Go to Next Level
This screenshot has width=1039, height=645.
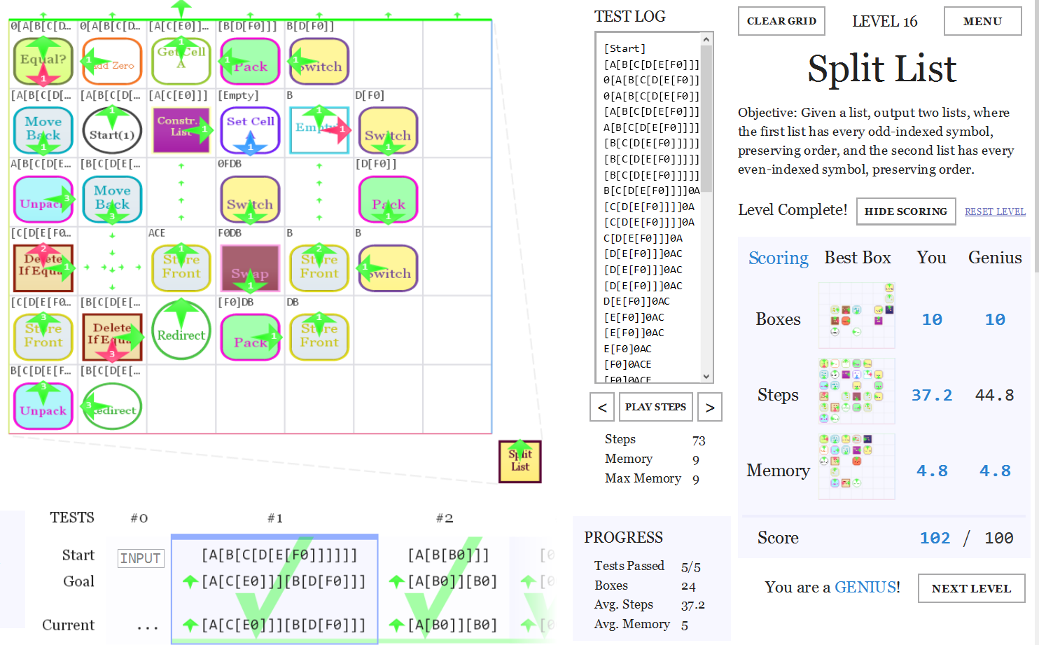[x=971, y=588]
